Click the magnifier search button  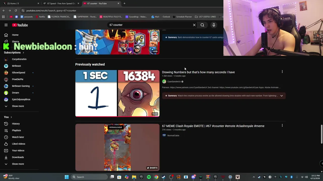tap(202, 25)
